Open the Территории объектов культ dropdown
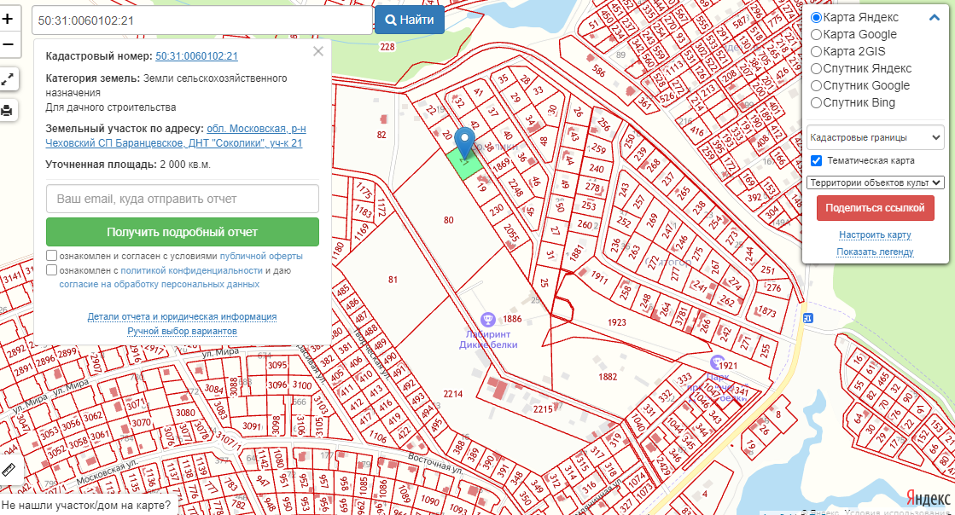Image resolution: width=955 pixels, height=515 pixels. [x=875, y=182]
